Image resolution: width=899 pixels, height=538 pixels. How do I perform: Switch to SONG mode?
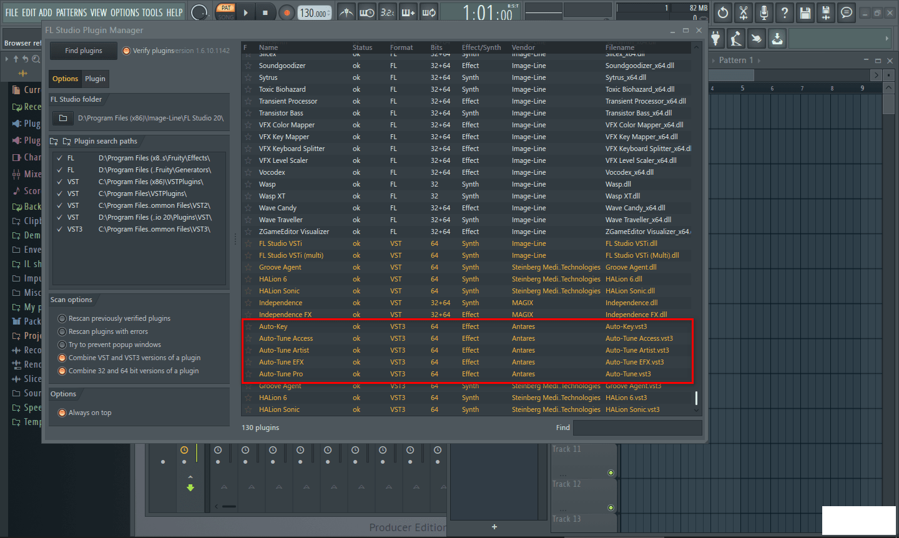tap(226, 17)
